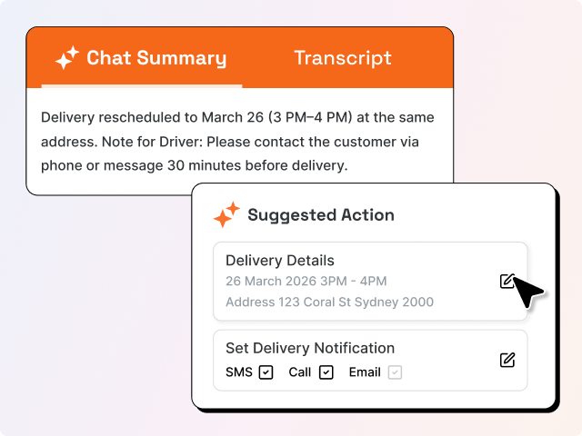Screen dimensions: 582x436
Task: Switch to the Transcript tab
Action: [x=343, y=58]
